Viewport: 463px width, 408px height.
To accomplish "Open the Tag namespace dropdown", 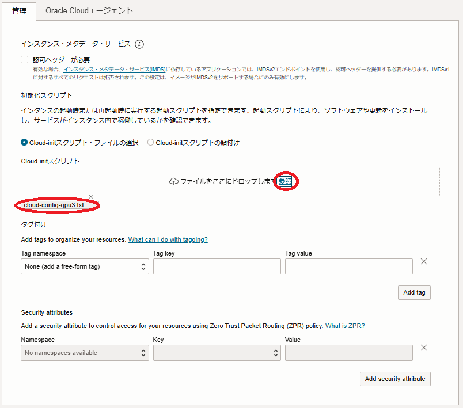I will click(x=85, y=266).
